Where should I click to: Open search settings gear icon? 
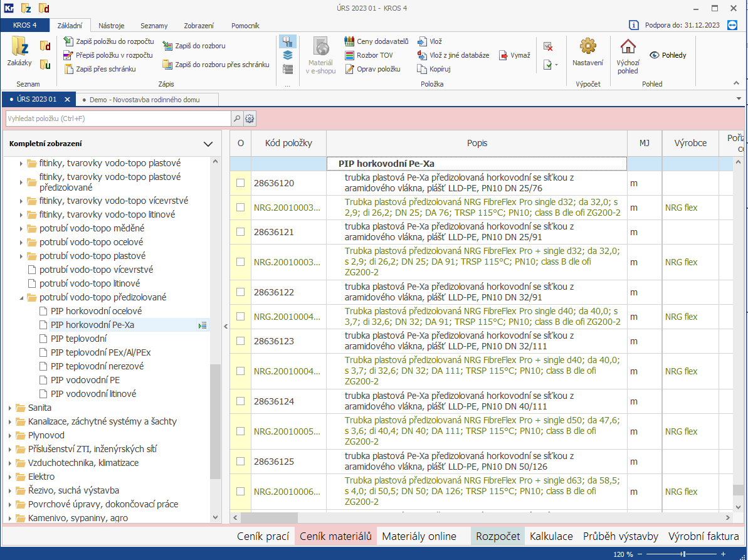tap(250, 119)
